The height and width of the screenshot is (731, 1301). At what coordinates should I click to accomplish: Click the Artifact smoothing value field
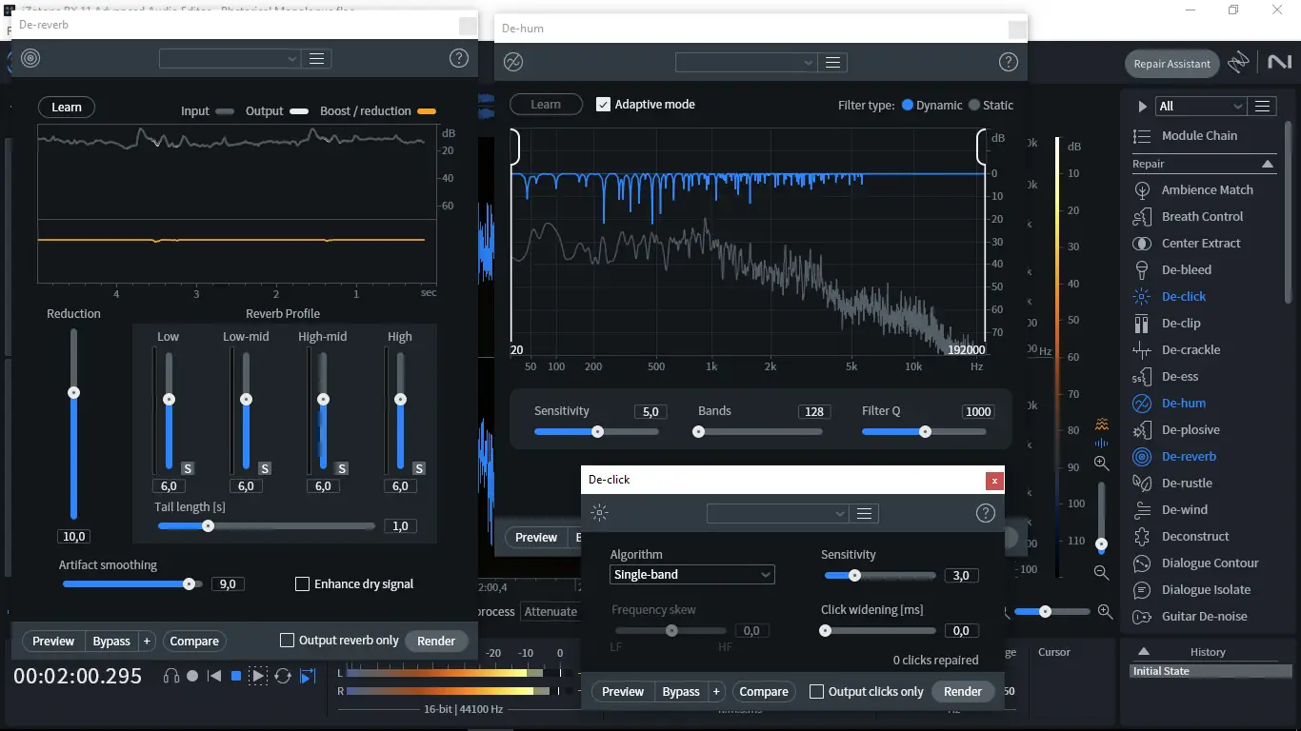coord(228,583)
